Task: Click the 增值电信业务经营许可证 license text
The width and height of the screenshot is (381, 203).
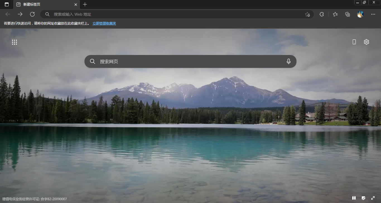Action: (35, 199)
